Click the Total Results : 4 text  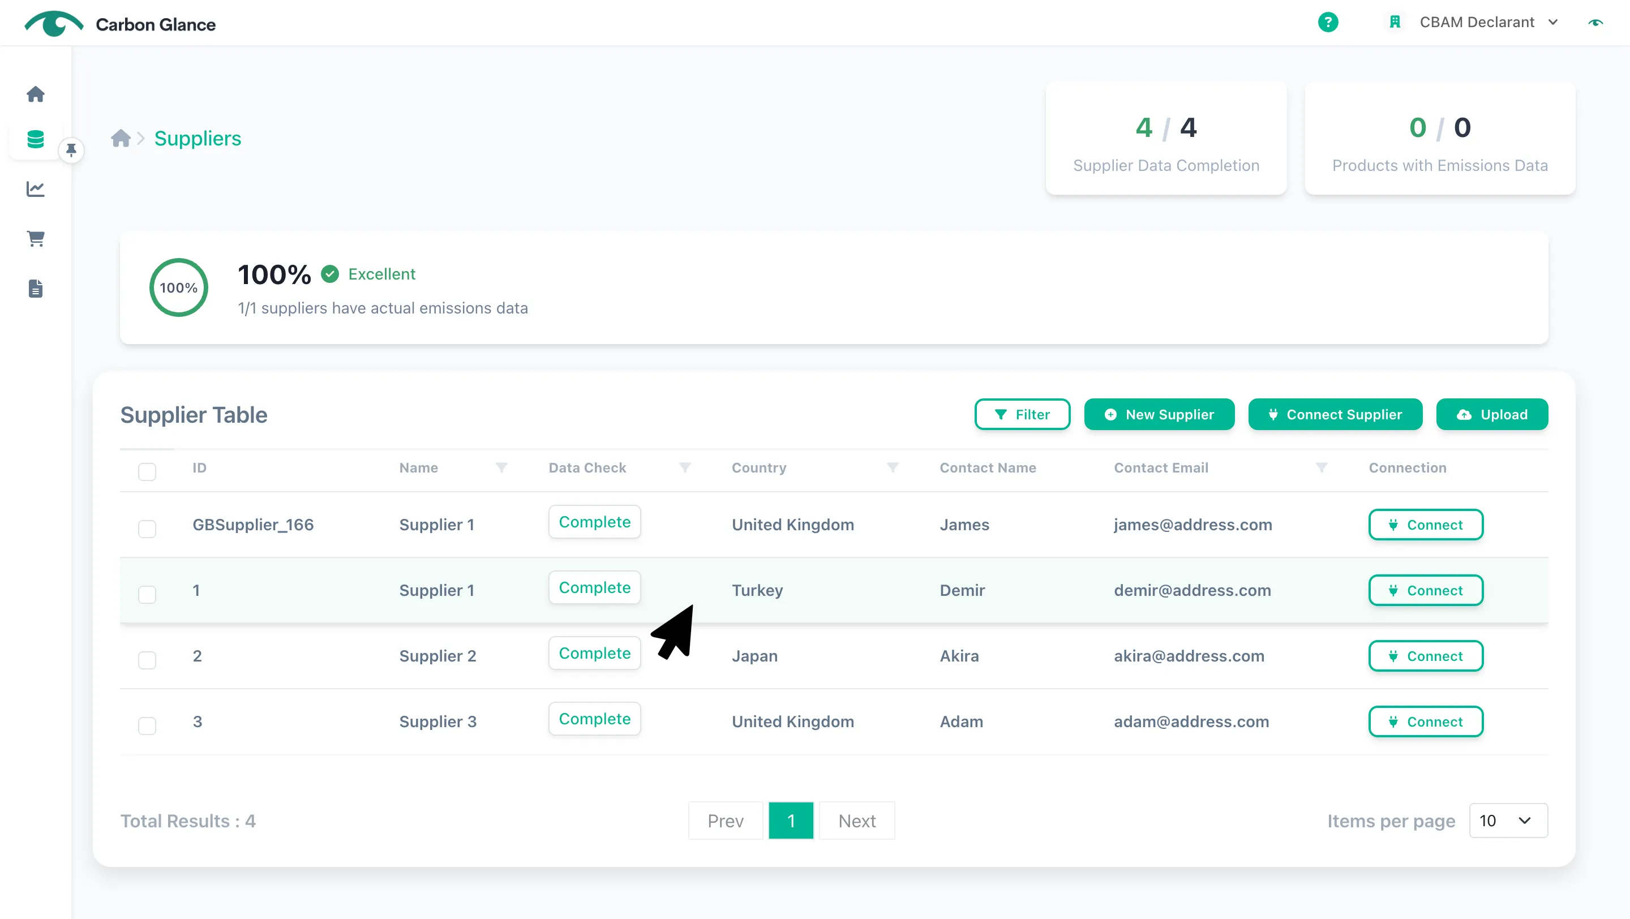pyautogui.click(x=188, y=821)
